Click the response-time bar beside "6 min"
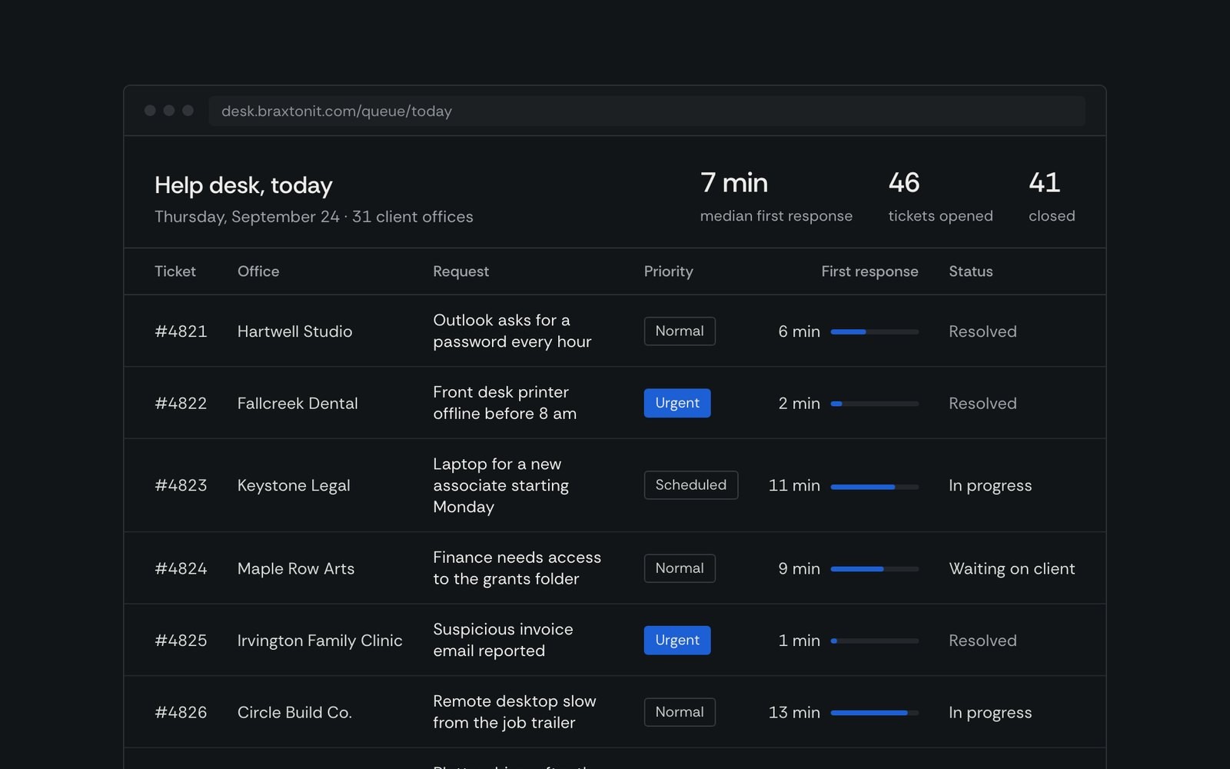1230x769 pixels. point(875,331)
